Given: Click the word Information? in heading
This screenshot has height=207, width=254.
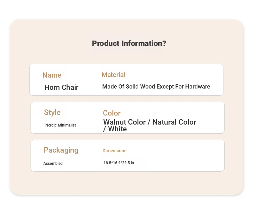Looking at the screenshot, I should [144, 43].
